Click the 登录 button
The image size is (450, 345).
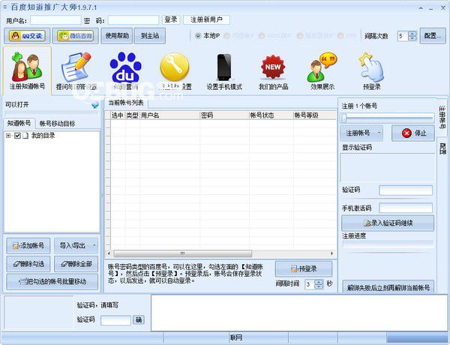pyautogui.click(x=171, y=19)
